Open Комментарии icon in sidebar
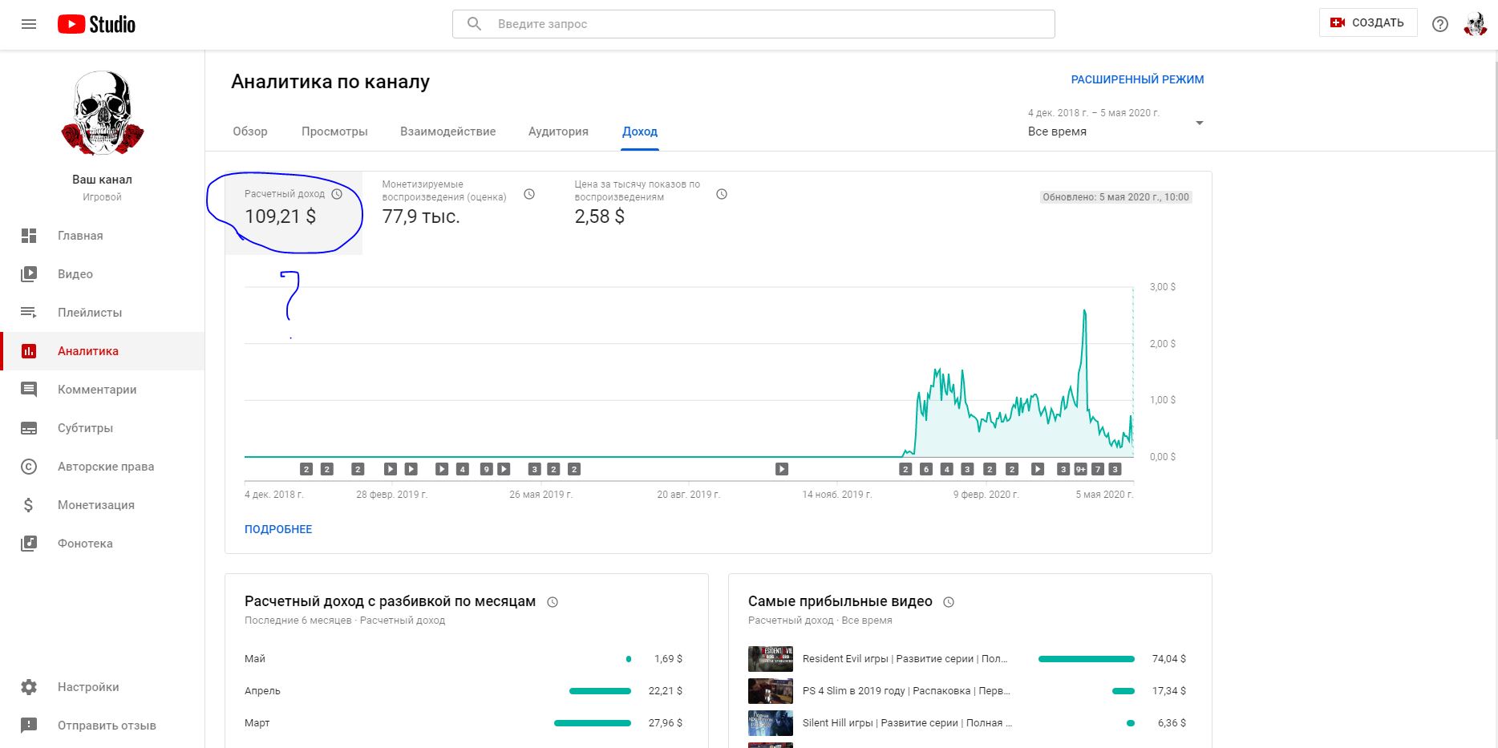 29,390
